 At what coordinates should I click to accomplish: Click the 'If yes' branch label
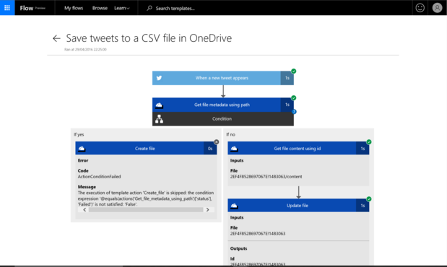tap(79, 134)
